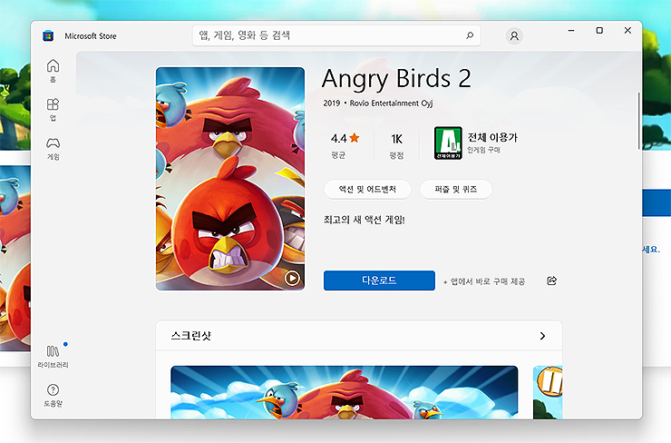Click the Angry Birds 2 poster image
This screenshot has width=671, height=443.
pyautogui.click(x=230, y=179)
